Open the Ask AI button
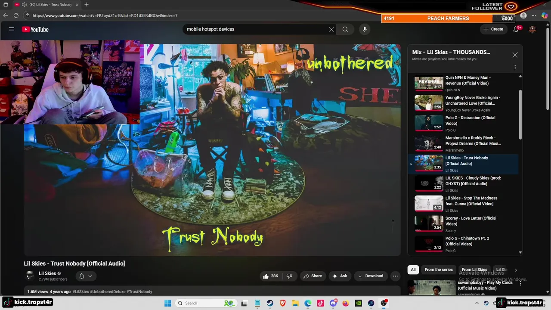 tap(340, 276)
